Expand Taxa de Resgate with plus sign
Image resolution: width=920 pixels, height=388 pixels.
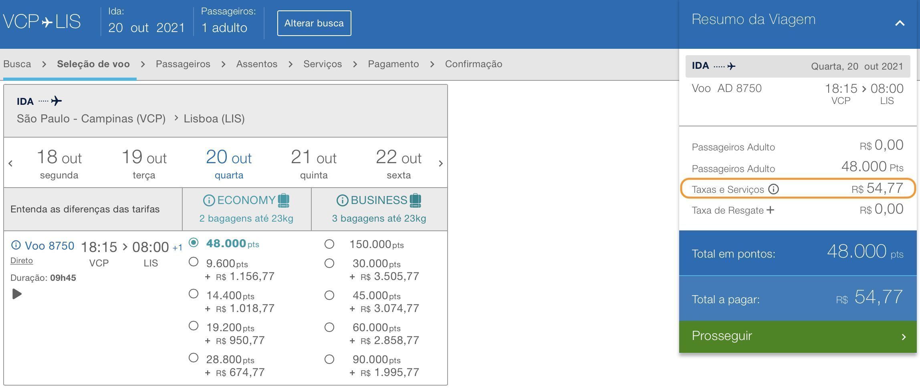[x=770, y=210]
